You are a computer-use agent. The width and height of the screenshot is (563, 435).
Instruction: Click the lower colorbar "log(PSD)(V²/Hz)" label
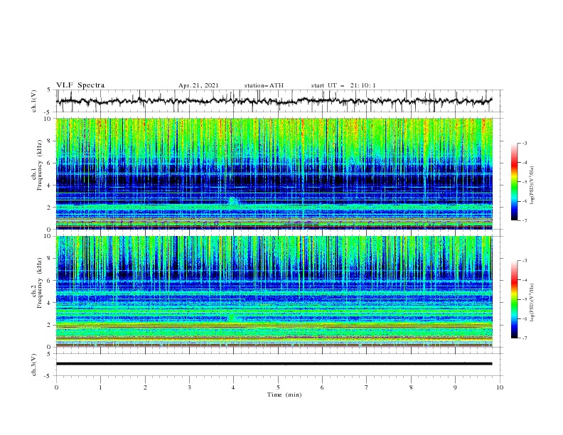[x=532, y=303]
